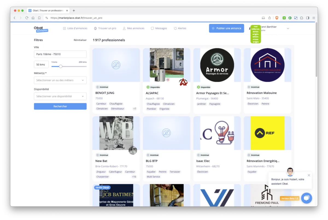This screenshot has height=220, width=328.
Task: Open a new browser tab
Action: pos(74,11)
